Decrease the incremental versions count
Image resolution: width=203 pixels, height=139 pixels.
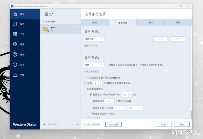[x=100, y=84]
